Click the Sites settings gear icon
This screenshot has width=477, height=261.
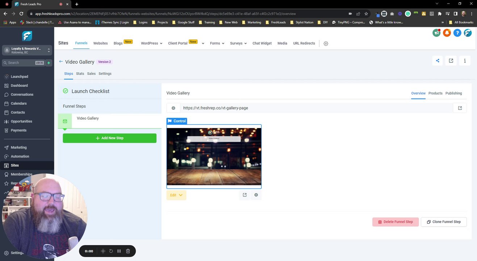pyautogui.click(x=326, y=43)
